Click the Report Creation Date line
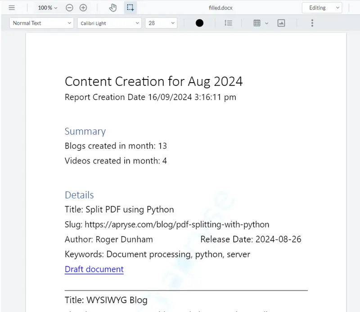 [150, 97]
